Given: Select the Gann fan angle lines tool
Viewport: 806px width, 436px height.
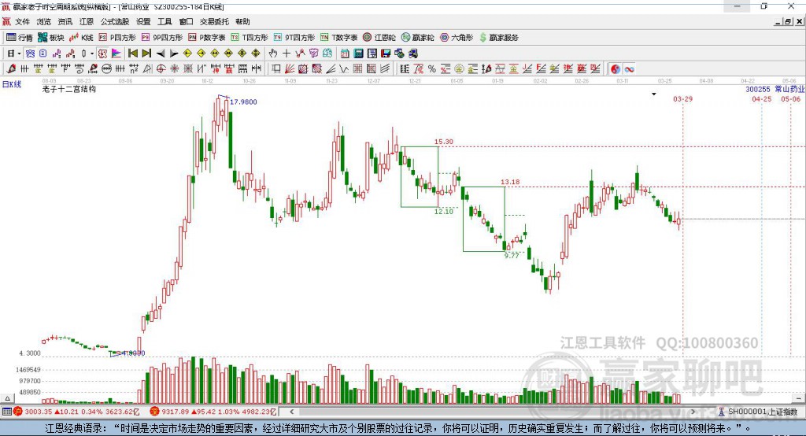Looking at the screenshot, I should pyautogui.click(x=290, y=69).
